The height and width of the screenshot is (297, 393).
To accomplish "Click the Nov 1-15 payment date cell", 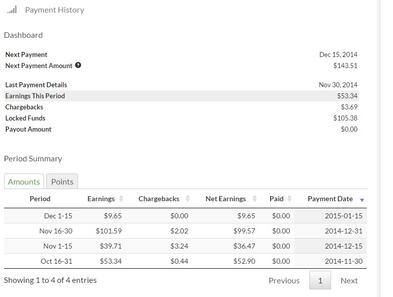I will click(x=343, y=246).
